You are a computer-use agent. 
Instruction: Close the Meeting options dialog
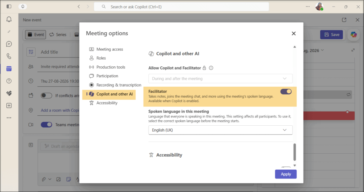point(294,33)
